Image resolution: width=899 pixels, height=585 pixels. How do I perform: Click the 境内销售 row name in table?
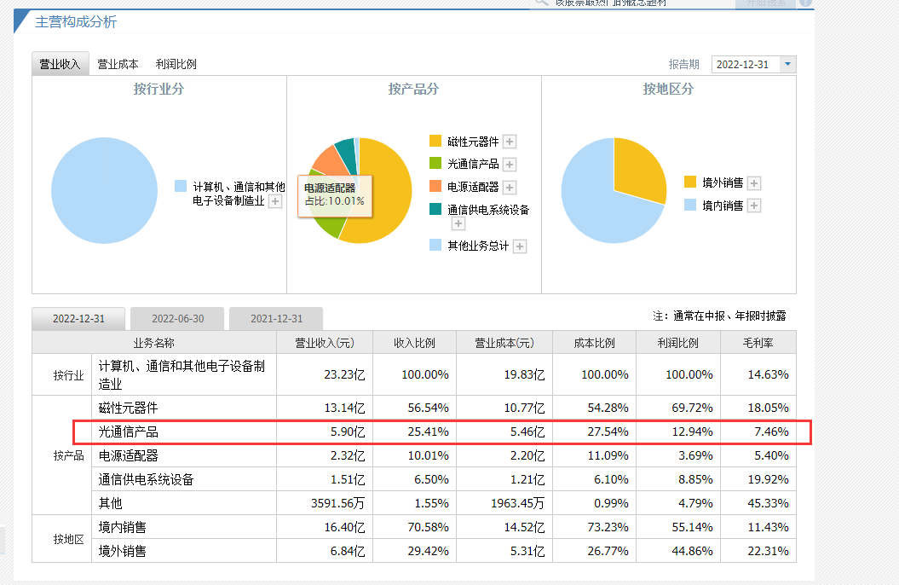(x=122, y=527)
